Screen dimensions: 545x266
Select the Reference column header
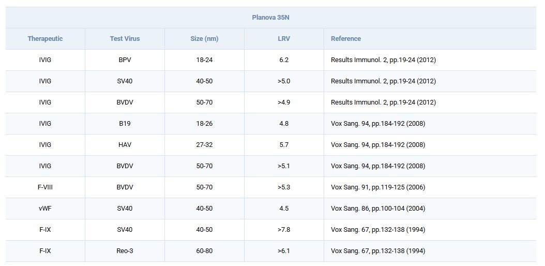point(346,39)
